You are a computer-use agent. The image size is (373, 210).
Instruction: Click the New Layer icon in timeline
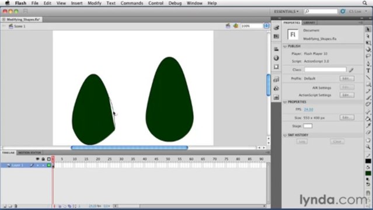coord(4,206)
